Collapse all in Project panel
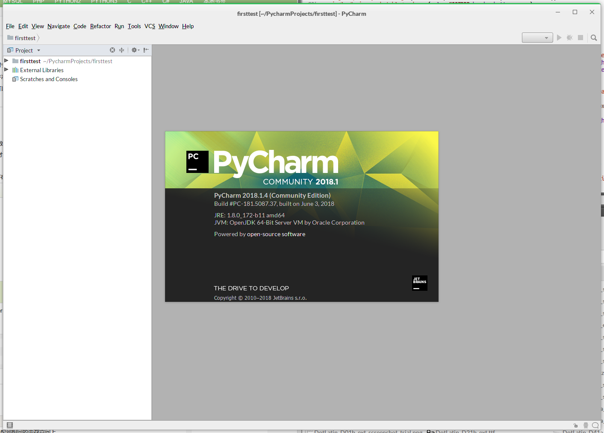The height and width of the screenshot is (433, 604). point(122,50)
